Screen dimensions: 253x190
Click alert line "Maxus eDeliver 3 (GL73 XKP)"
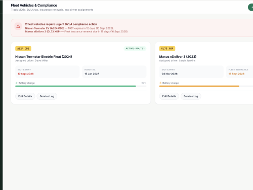[x=43, y=31]
